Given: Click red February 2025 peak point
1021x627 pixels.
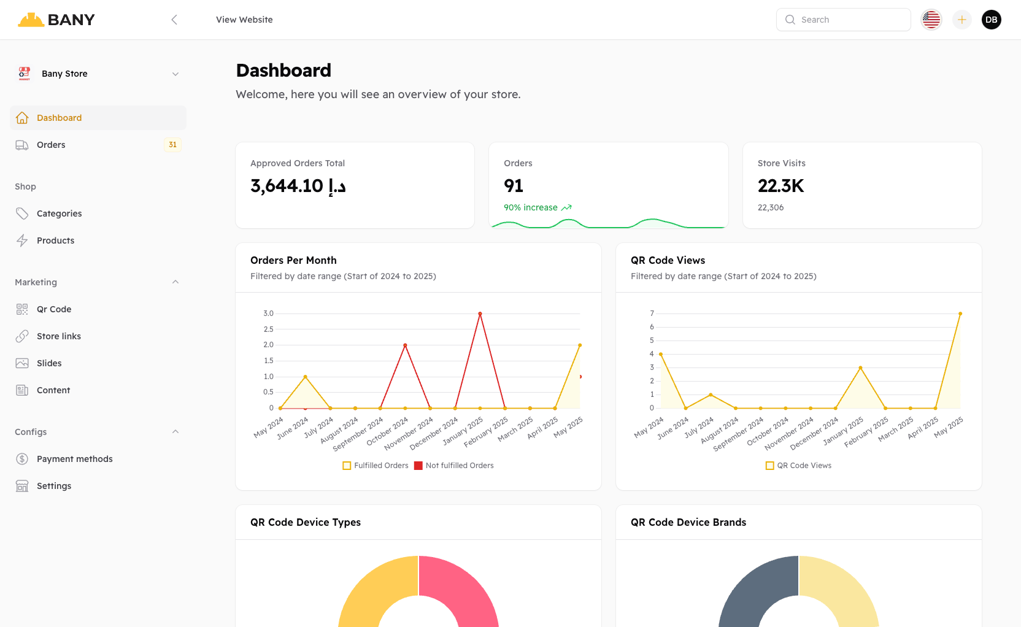Looking at the screenshot, I should (480, 313).
